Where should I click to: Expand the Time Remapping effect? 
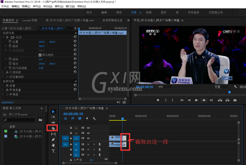point(3,77)
